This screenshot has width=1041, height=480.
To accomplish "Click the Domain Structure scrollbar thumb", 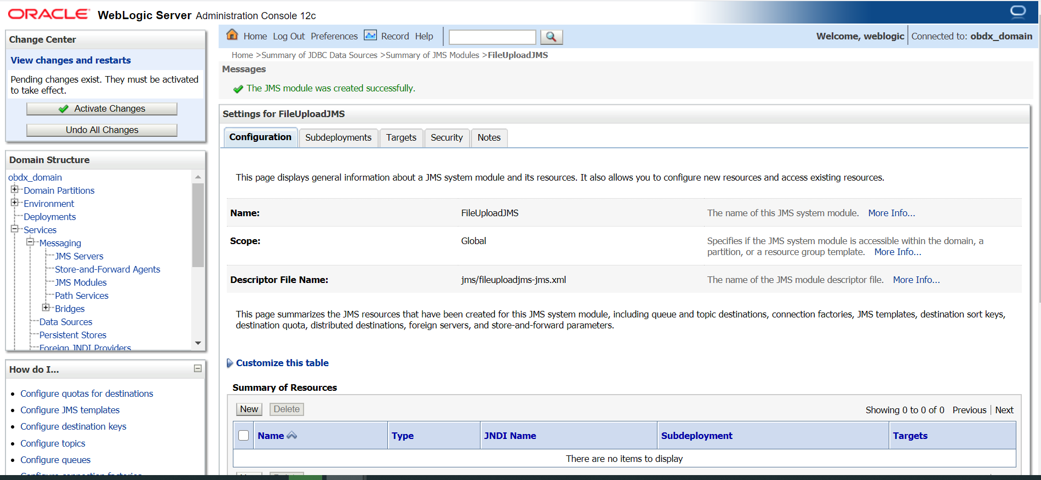I will pyautogui.click(x=198, y=224).
